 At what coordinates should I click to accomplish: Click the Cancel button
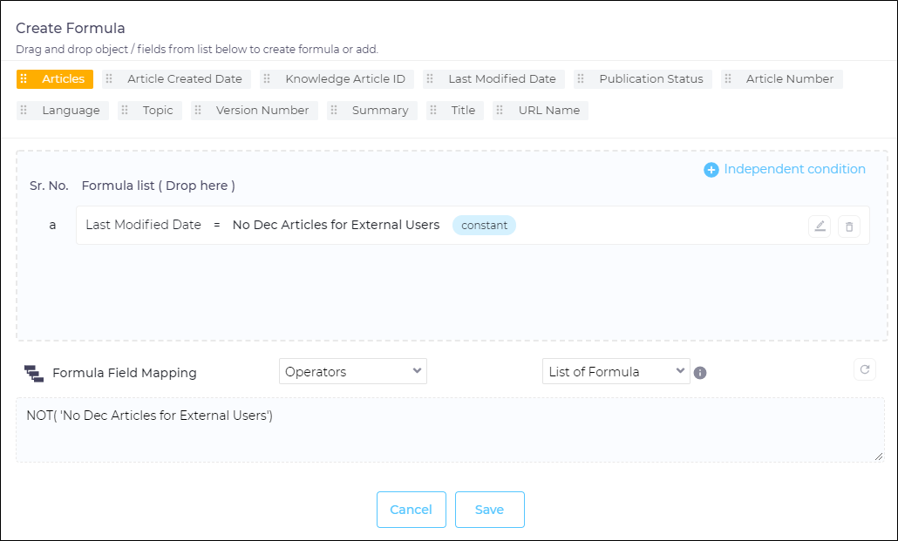(411, 510)
